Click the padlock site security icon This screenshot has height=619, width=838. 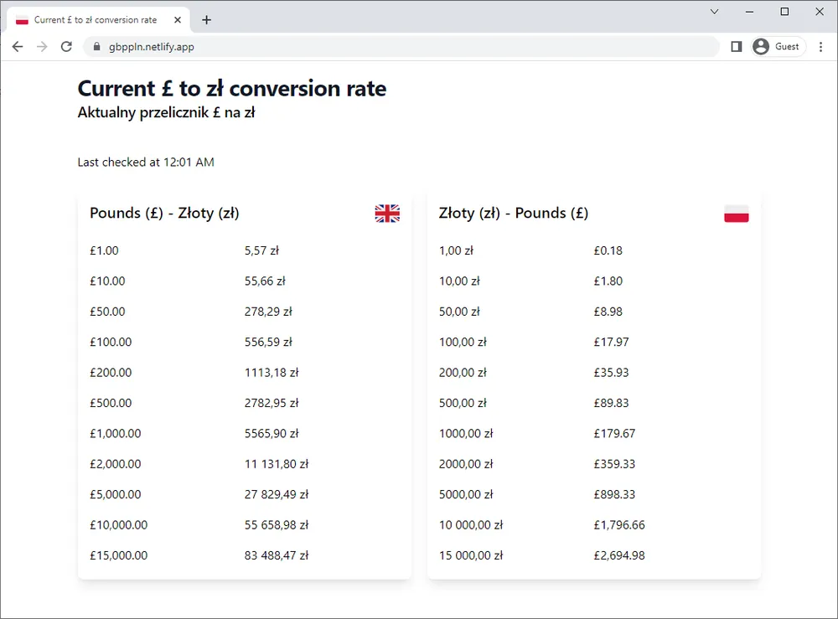pos(96,47)
